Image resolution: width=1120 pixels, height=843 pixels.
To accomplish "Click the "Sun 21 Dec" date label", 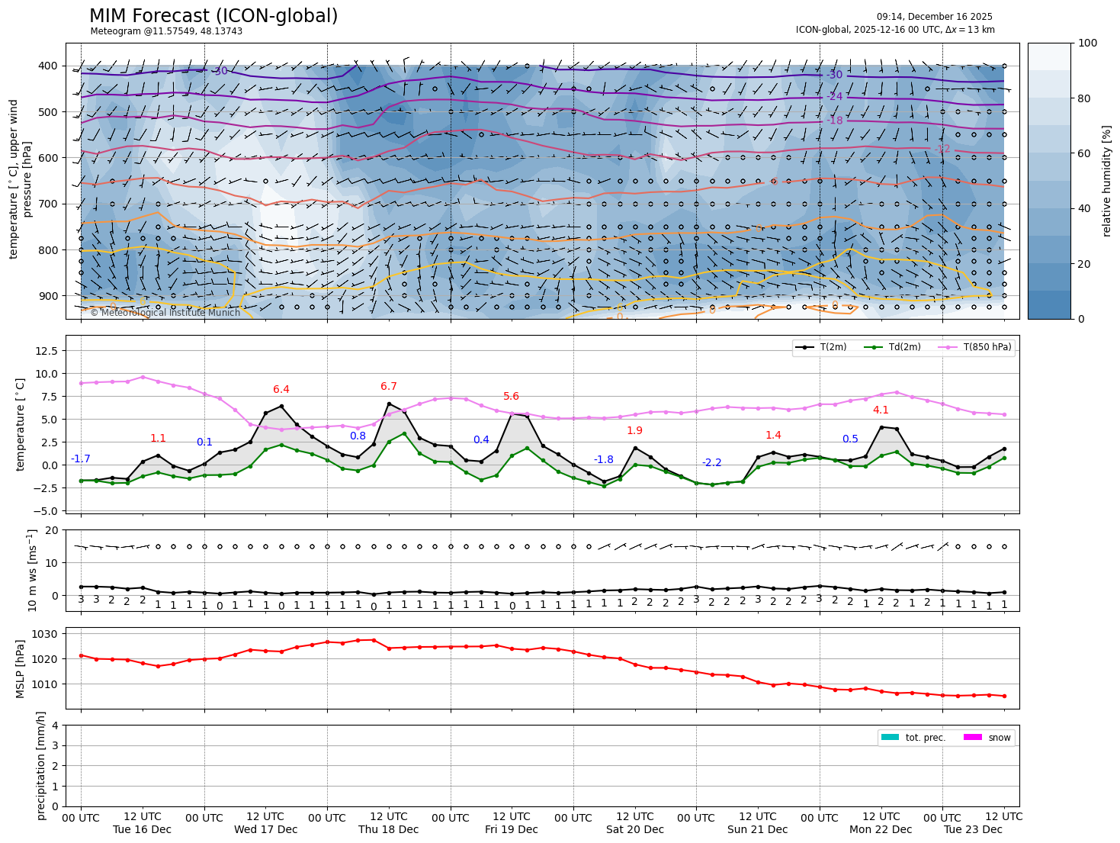I will 758,830.
